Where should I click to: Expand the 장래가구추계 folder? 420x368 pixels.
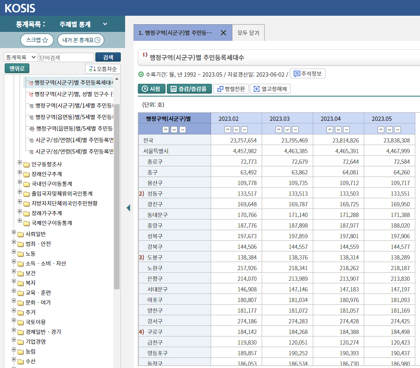20,211
